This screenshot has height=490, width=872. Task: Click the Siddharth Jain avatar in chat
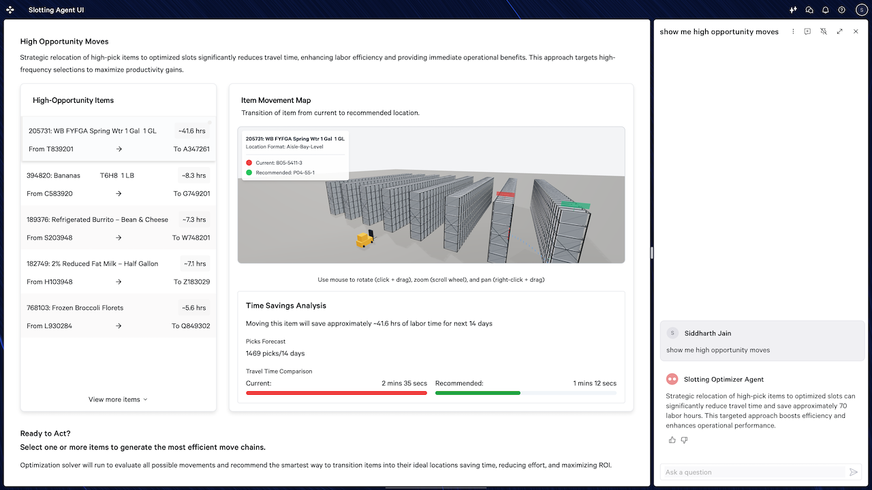[673, 333]
